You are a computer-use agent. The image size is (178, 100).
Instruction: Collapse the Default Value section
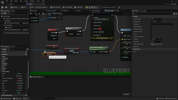(133, 49)
